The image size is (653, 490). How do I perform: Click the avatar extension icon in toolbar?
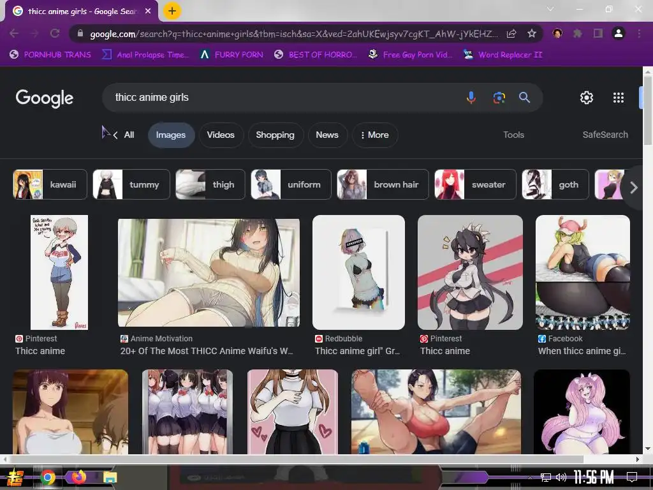[557, 33]
